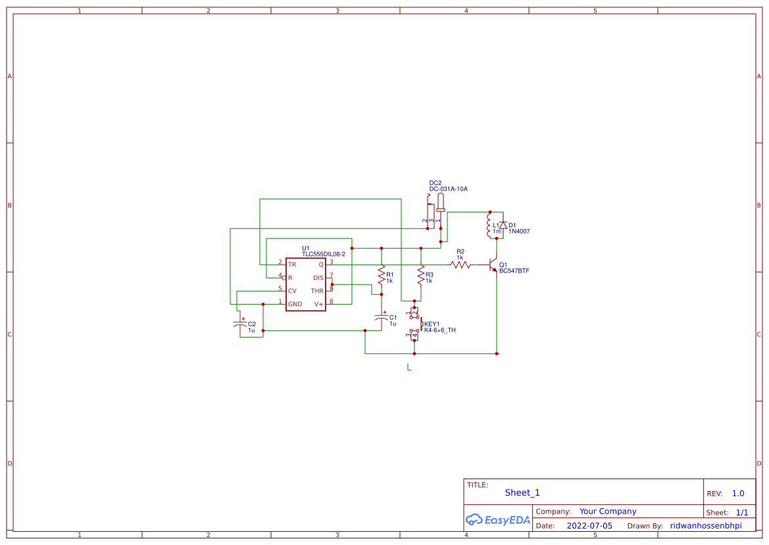The height and width of the screenshot is (545, 769).
Task: Select the C1 polarized capacitor symbol
Action: [x=381, y=318]
